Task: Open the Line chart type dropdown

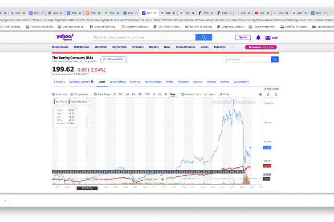Action: click(x=210, y=94)
